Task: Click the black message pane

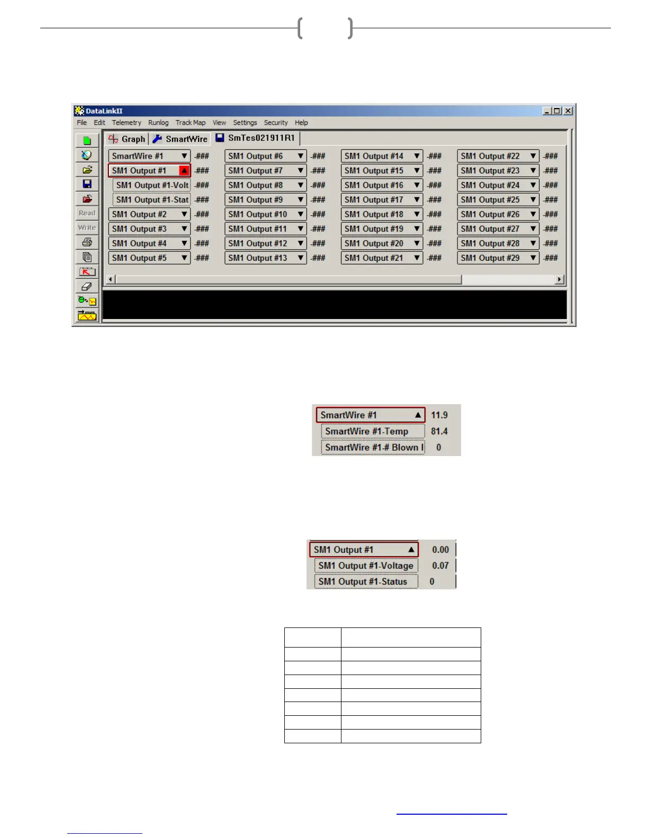Action: (x=335, y=305)
